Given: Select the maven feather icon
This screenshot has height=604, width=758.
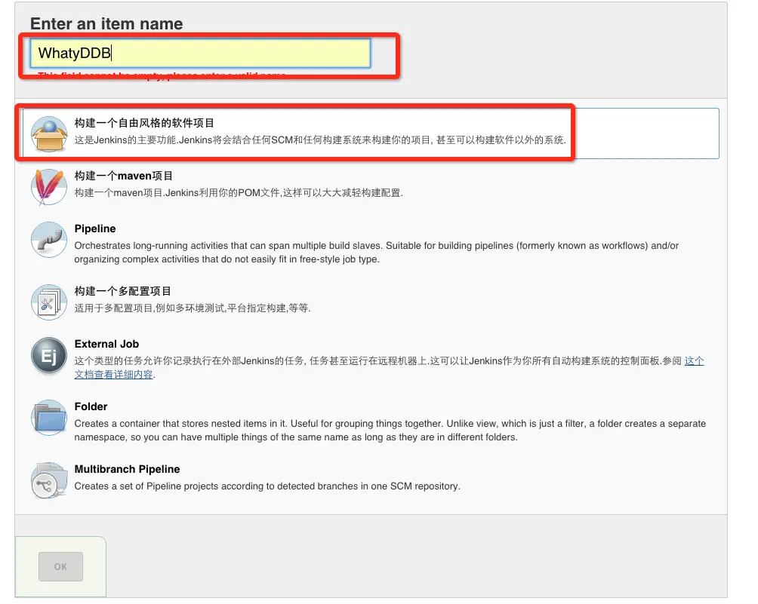Looking at the screenshot, I should [49, 187].
